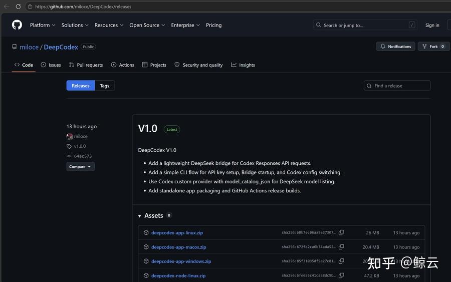The height and width of the screenshot is (282, 451).
Task: Open commit 64ac573 link
Action: click(x=83, y=156)
